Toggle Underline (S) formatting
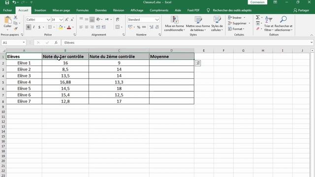 click(39, 27)
